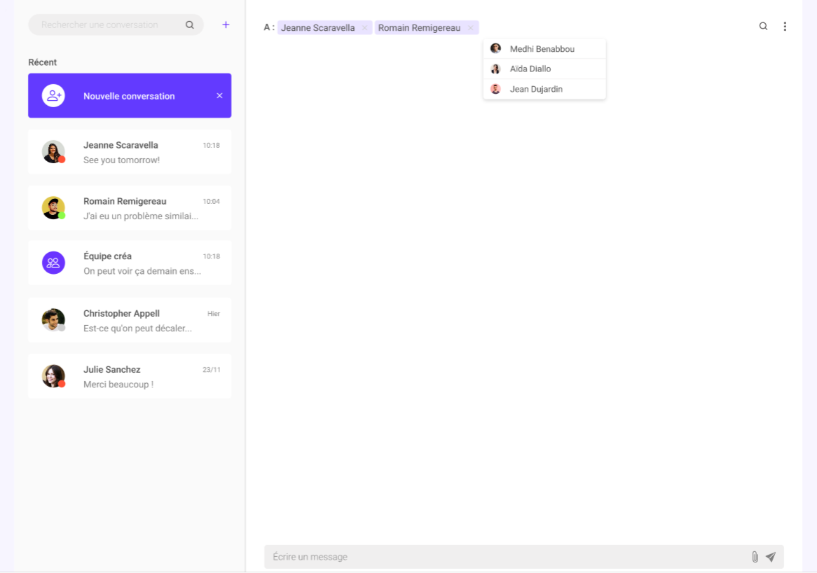Select the Nouvelle conversation entry
The width and height of the screenshot is (817, 573).
pyautogui.click(x=130, y=95)
